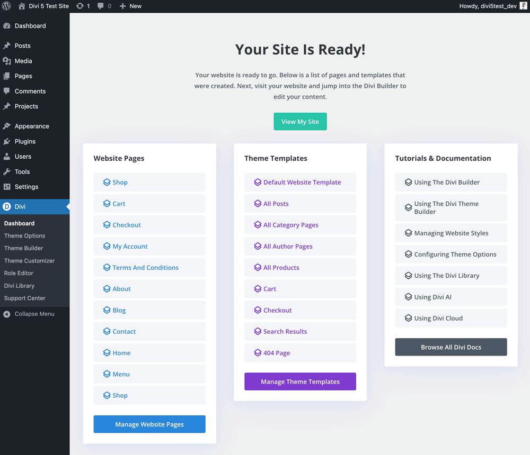Open Search Results template link

[300, 331]
